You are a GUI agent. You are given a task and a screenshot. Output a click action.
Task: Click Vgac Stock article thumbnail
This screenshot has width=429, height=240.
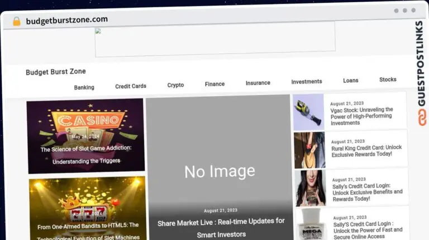[308, 112]
